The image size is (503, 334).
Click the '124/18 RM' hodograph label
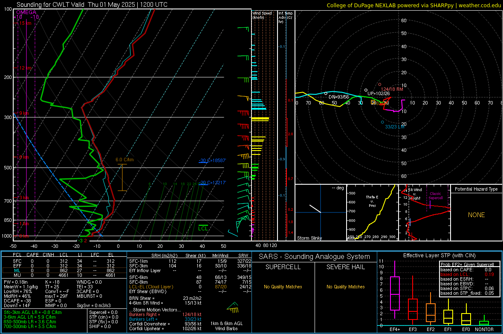pos(392,89)
